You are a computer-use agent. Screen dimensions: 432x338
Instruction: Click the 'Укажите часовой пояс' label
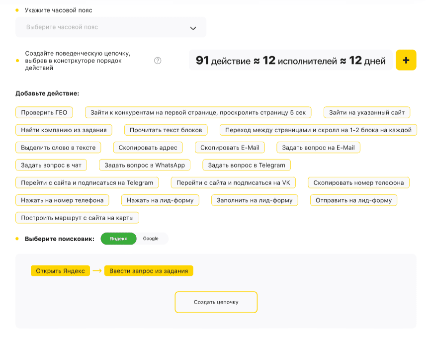pos(58,10)
